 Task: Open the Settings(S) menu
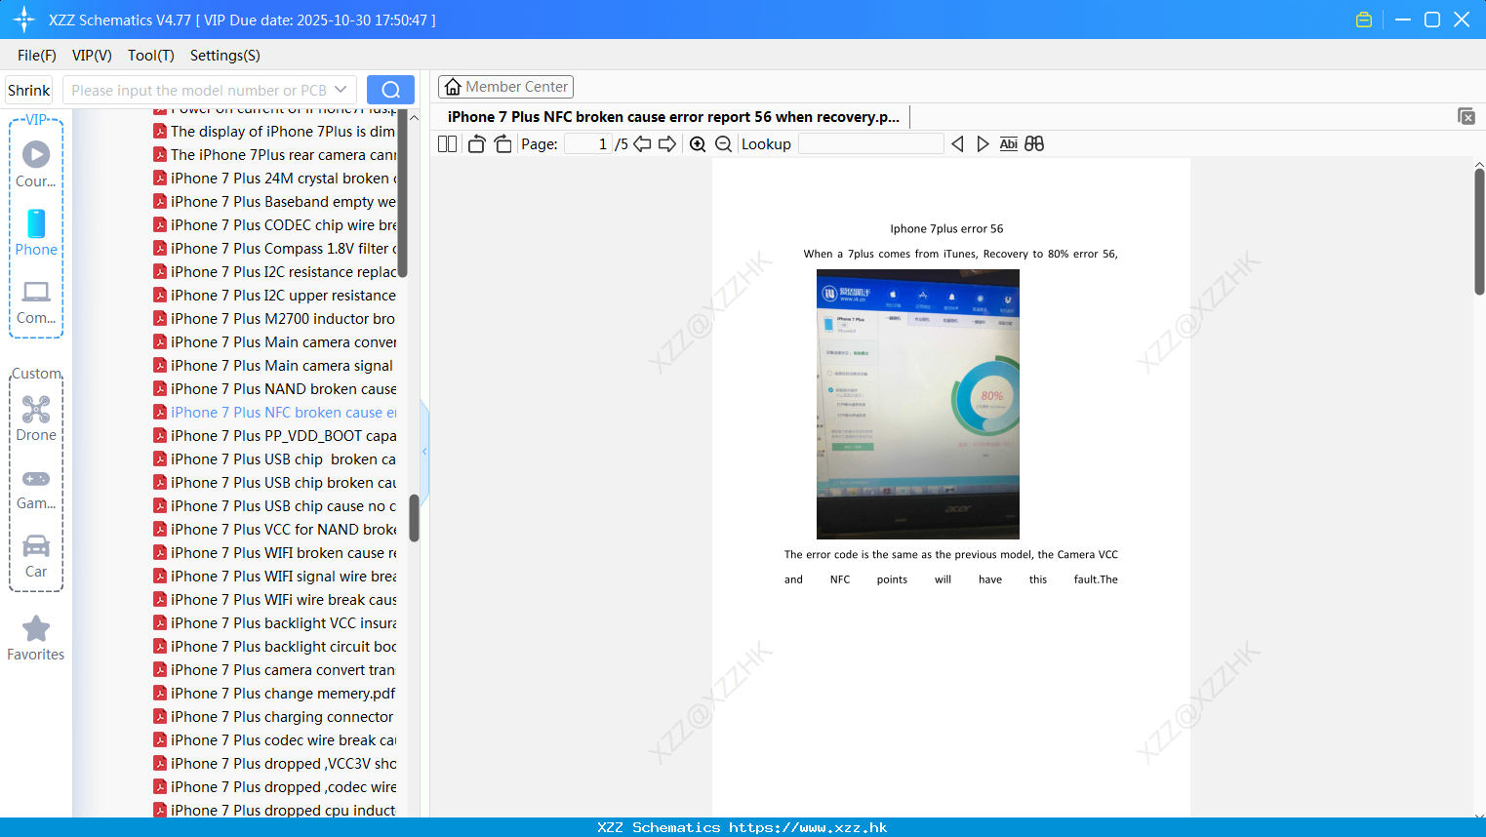[x=225, y=56]
